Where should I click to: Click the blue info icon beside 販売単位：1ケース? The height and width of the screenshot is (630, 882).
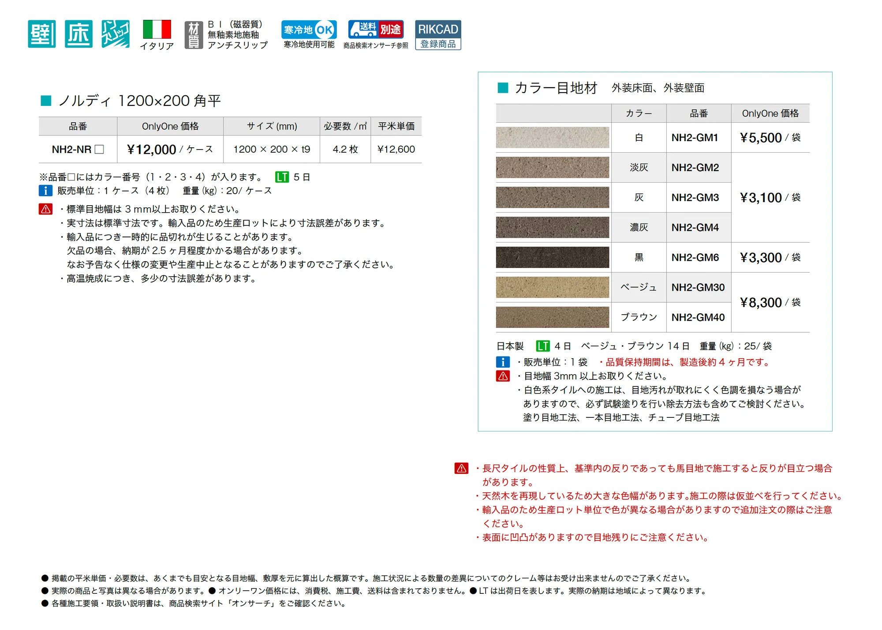click(x=45, y=191)
